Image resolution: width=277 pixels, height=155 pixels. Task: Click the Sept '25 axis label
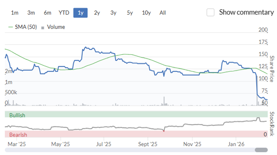pos(148,144)
